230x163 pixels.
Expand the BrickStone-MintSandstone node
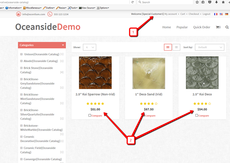[21, 95]
